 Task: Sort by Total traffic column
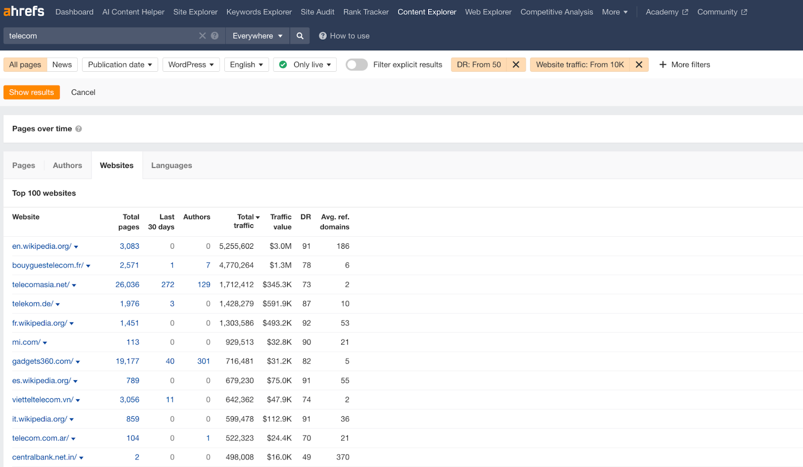(x=246, y=221)
